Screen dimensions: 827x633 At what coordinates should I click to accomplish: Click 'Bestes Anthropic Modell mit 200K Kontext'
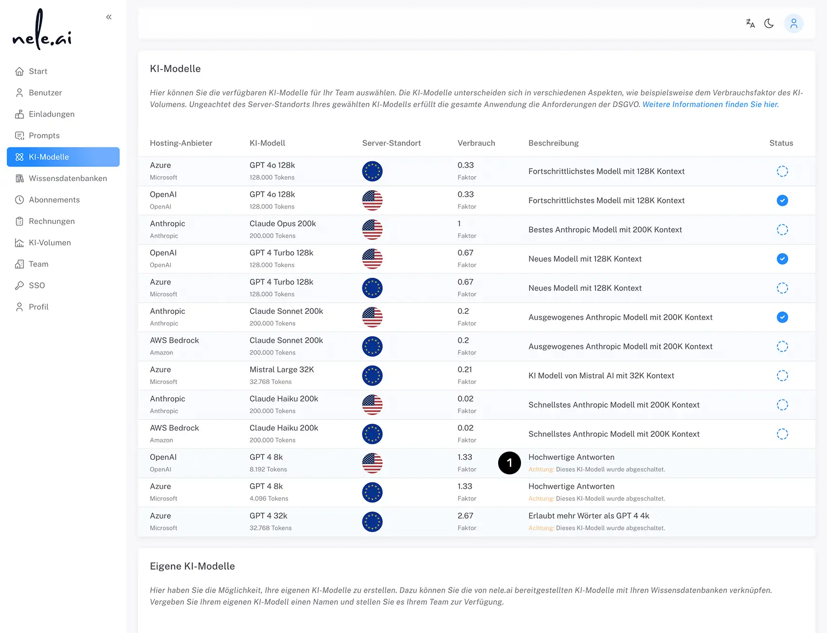(605, 230)
